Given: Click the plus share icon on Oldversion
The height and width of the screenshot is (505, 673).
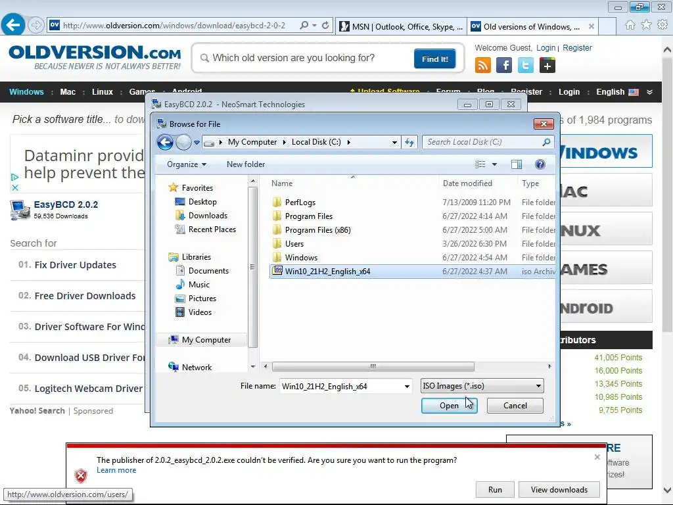Looking at the screenshot, I should coord(547,65).
